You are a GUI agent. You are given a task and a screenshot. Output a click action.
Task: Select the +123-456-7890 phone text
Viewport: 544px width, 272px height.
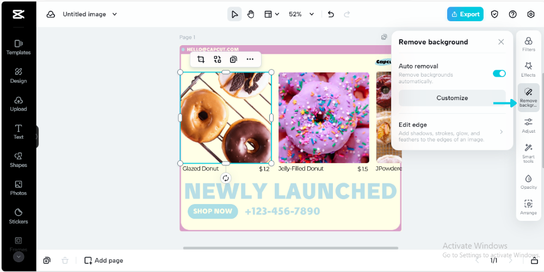click(282, 211)
